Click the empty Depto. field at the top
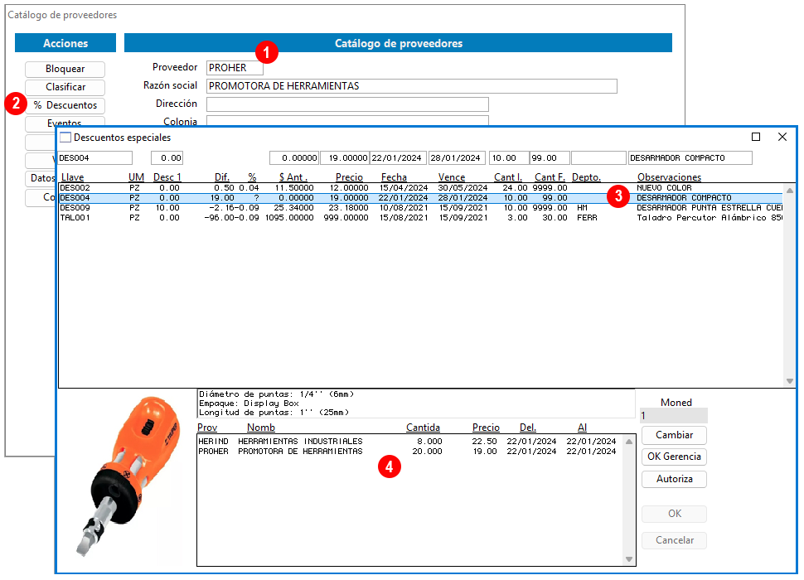 point(598,157)
